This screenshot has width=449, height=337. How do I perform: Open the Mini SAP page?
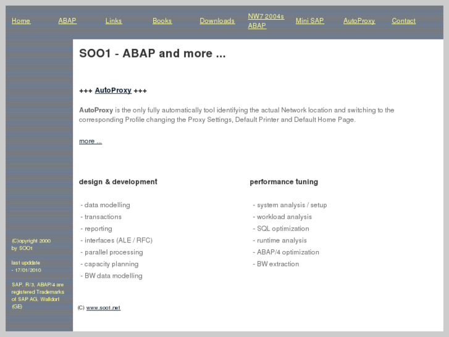[309, 21]
